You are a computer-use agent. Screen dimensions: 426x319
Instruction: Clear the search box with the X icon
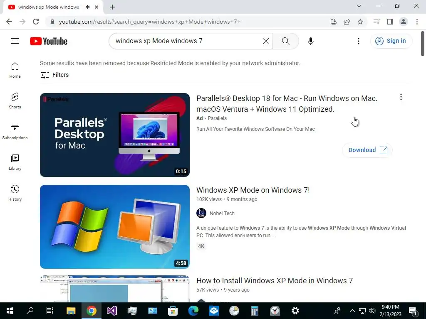click(x=266, y=41)
